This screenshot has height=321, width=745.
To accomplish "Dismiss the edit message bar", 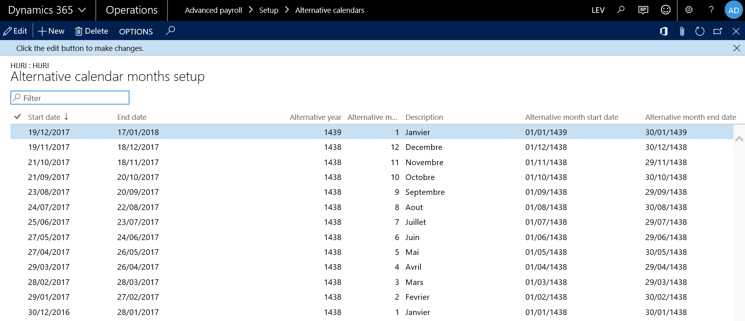I will pos(737,48).
